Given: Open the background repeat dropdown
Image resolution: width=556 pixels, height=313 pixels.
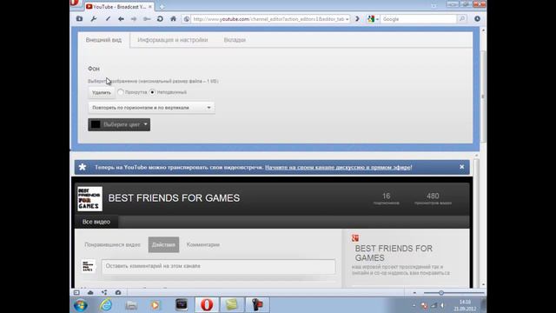Looking at the screenshot, I should pos(151,108).
